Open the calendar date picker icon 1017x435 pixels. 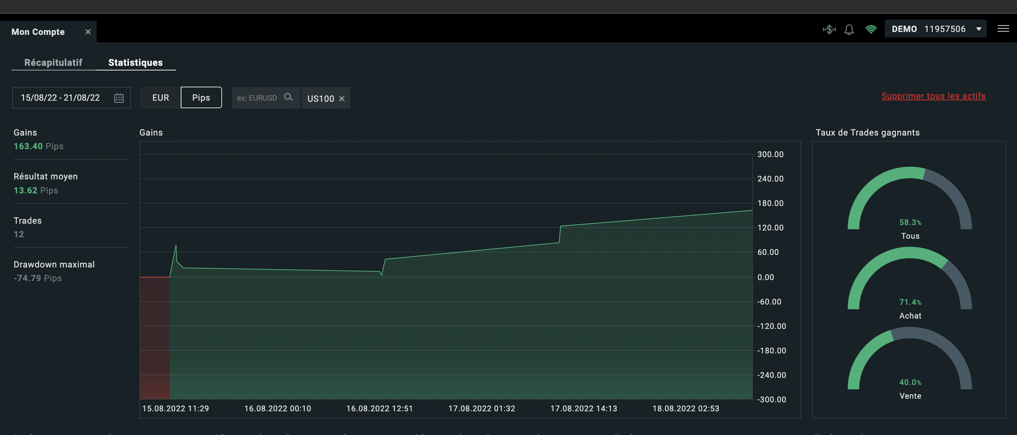coord(119,97)
